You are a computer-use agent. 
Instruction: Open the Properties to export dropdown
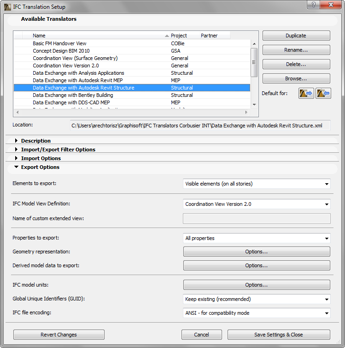pyautogui.click(x=257, y=238)
